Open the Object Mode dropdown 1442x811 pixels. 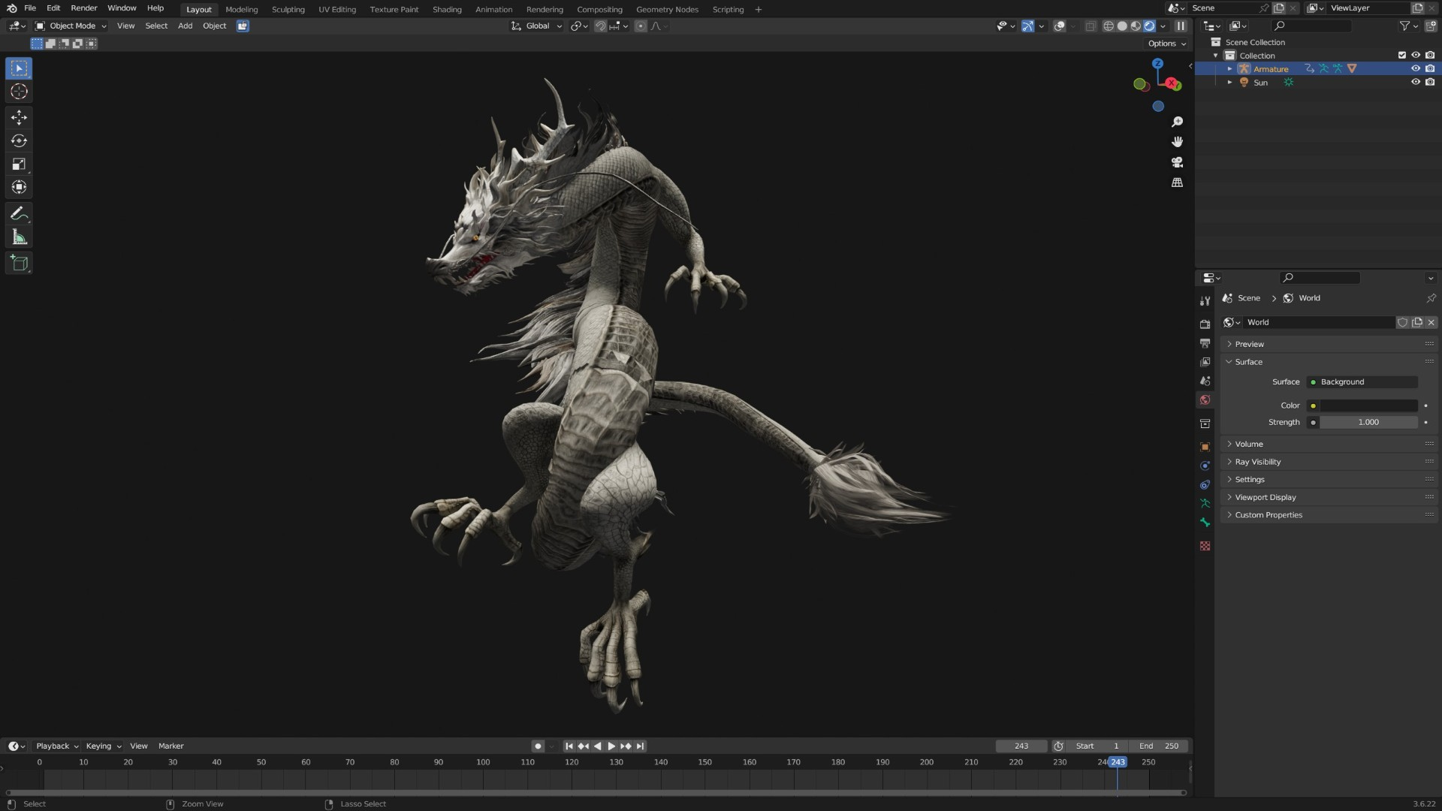pyautogui.click(x=71, y=26)
